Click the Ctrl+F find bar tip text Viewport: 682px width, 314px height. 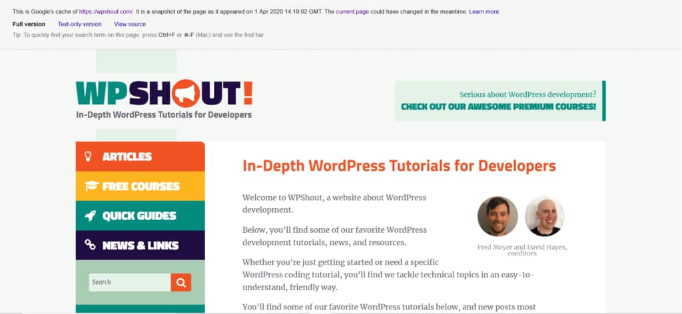[139, 35]
